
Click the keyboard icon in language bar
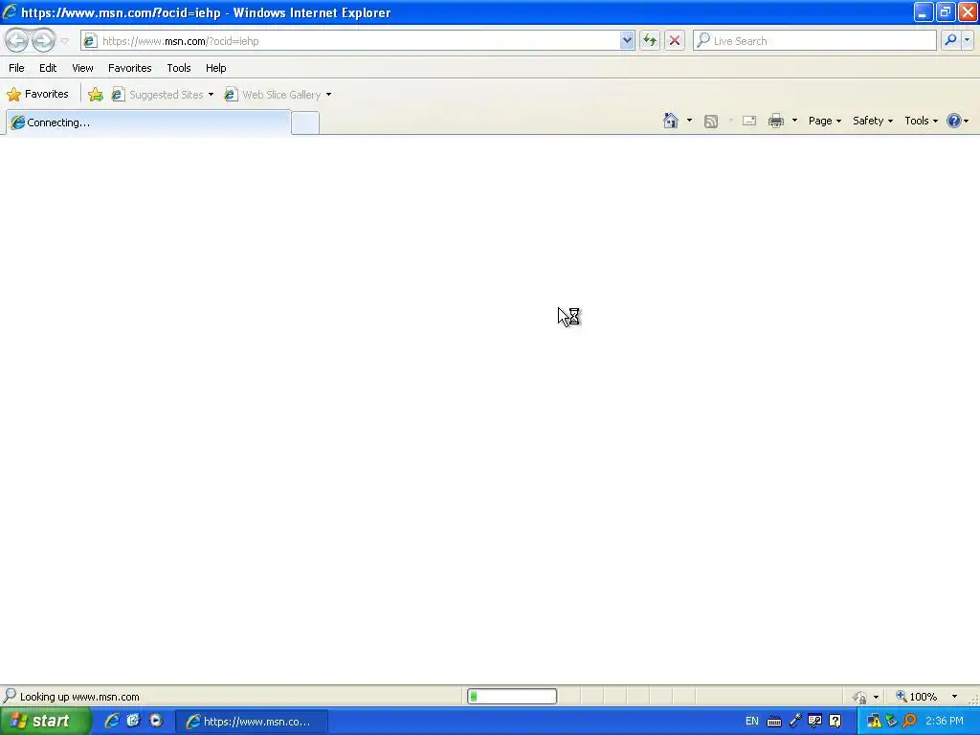(774, 722)
